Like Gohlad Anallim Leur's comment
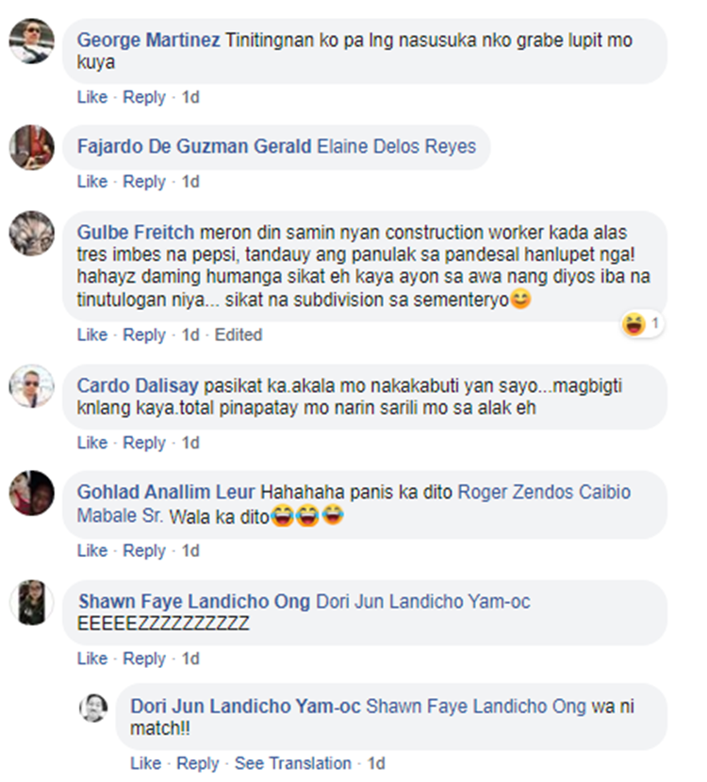Image resolution: width=707 pixels, height=782 pixels. [91, 550]
